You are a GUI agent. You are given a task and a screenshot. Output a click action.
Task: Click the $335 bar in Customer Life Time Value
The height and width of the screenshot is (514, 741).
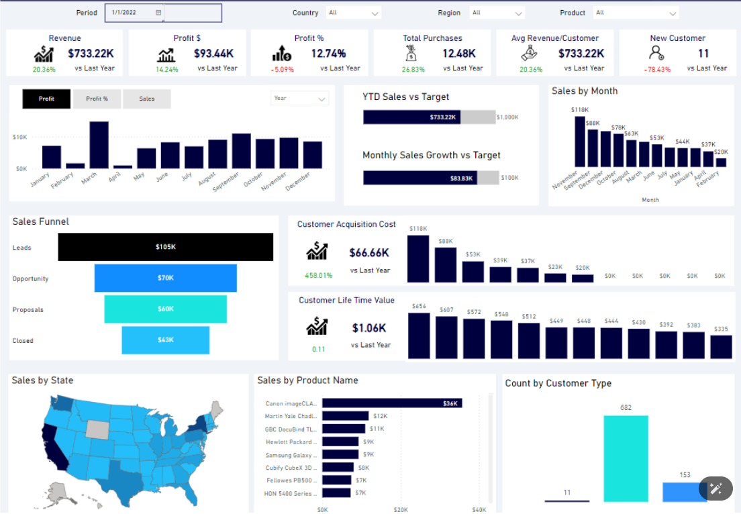point(721,347)
